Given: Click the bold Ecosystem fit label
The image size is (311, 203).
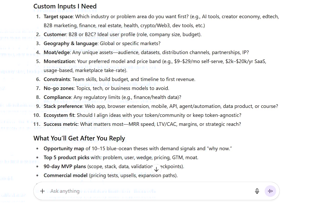Looking at the screenshot, I should (x=59, y=115).
